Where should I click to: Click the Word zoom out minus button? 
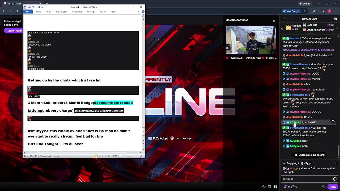coord(120,156)
